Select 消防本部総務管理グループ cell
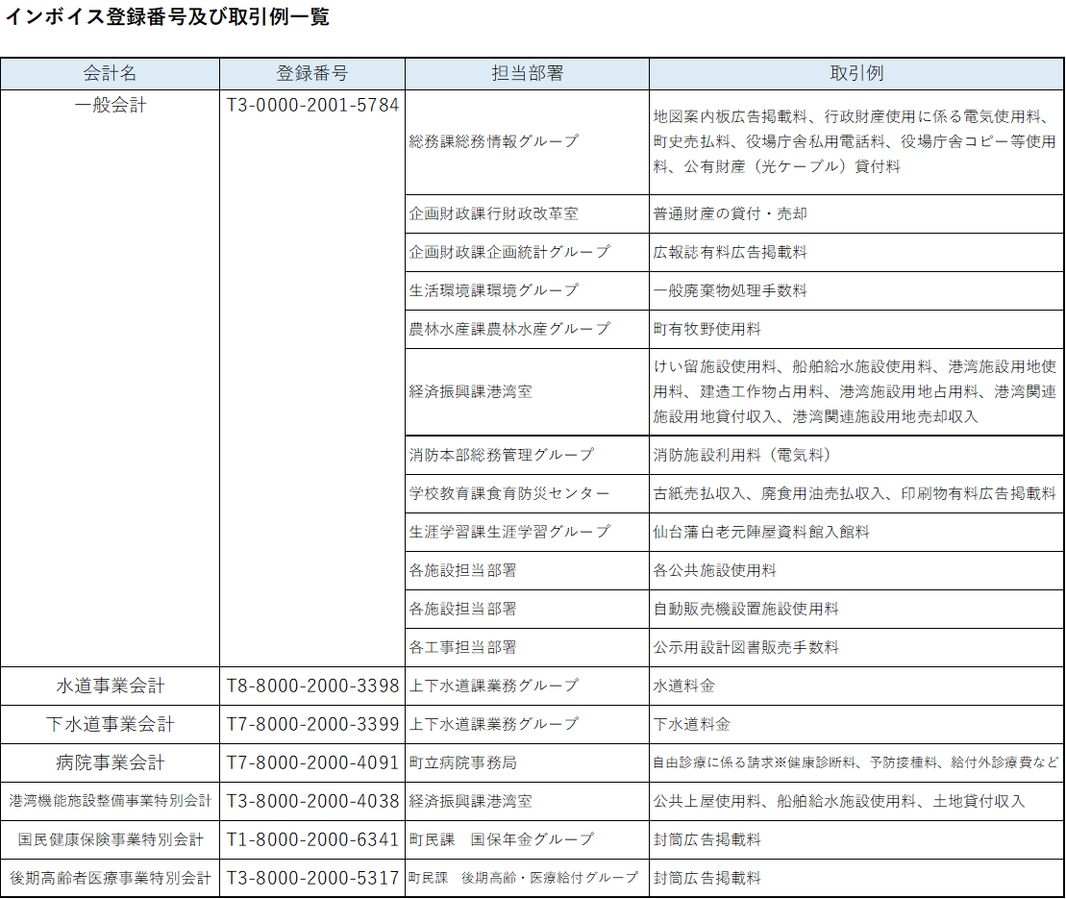Viewport: 1066px width, 899px height. (x=527, y=455)
